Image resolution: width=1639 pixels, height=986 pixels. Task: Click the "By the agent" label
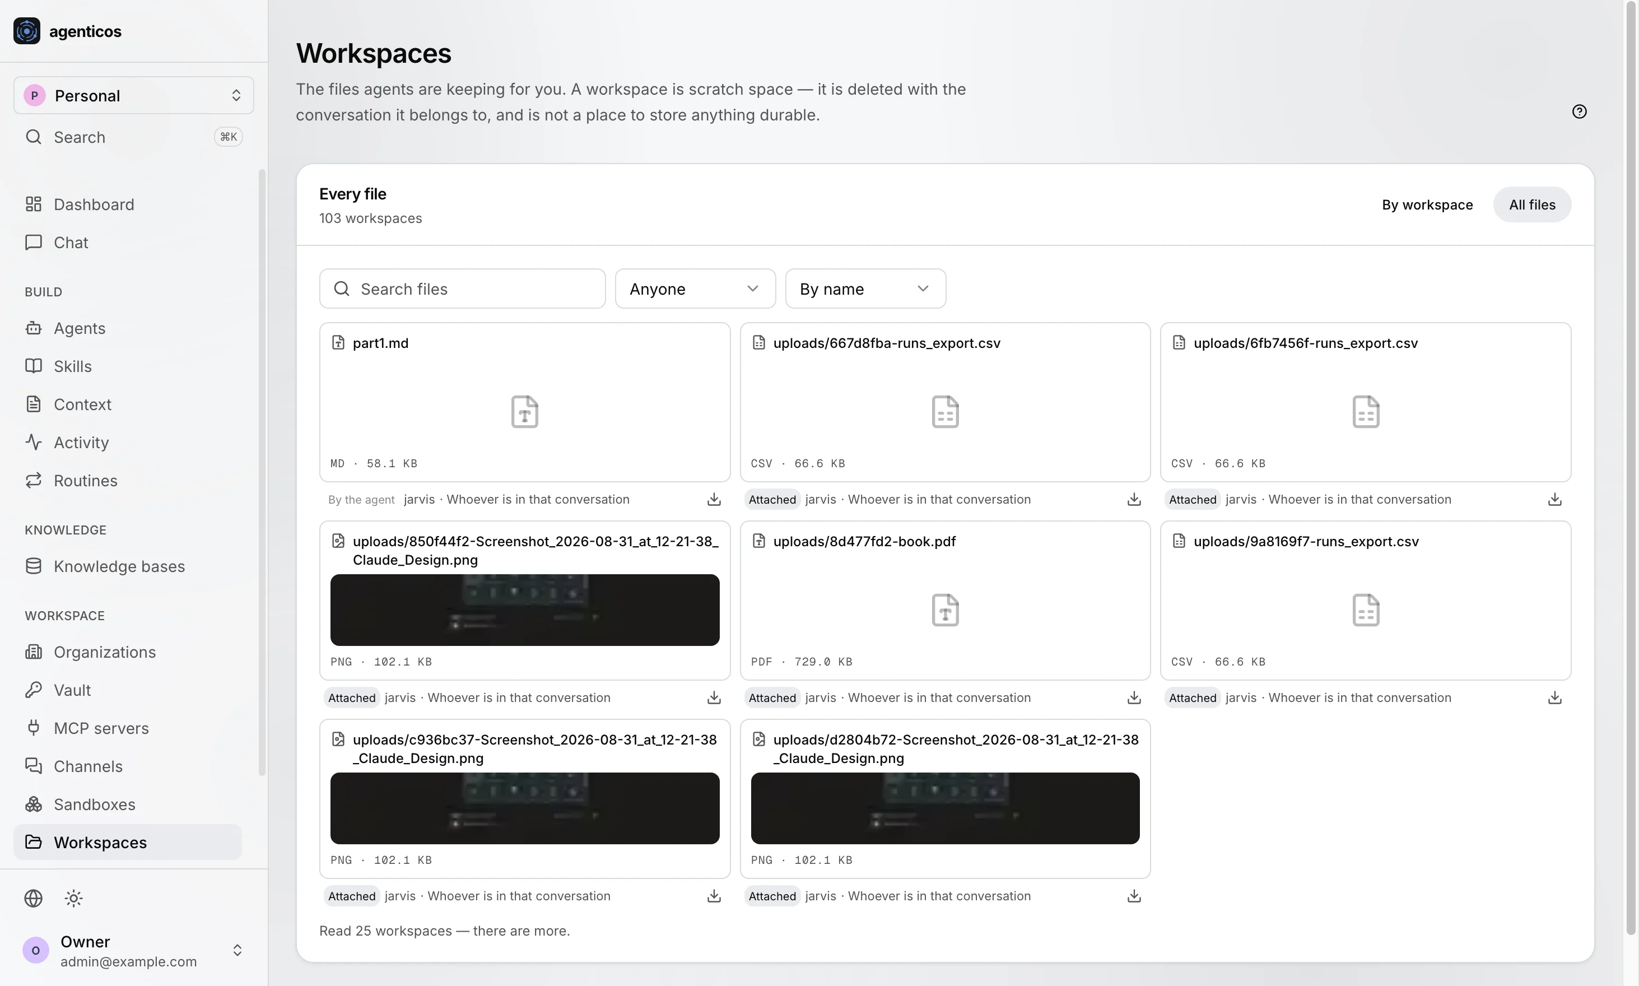tap(361, 500)
